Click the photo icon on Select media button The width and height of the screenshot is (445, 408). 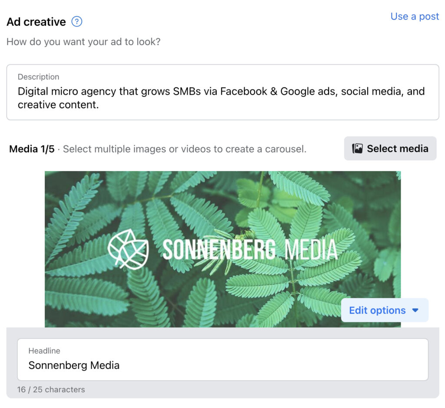pyautogui.click(x=357, y=148)
